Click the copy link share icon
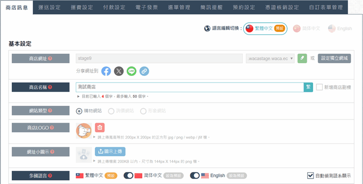 pos(144,71)
